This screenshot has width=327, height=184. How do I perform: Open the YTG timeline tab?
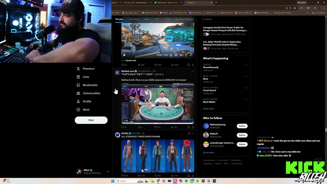pos(167,19)
